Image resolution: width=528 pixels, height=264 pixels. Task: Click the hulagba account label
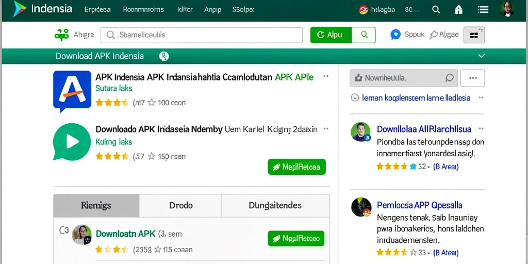(x=383, y=9)
